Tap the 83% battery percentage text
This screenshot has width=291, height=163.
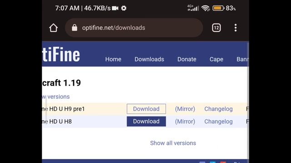click(231, 8)
